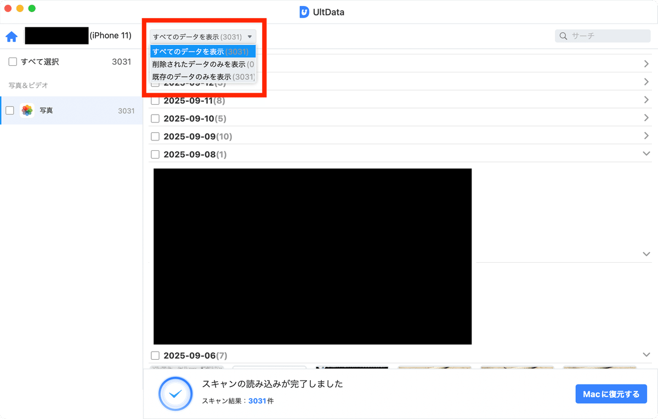Collapse the 2025-09-08 section chevron
The image size is (658, 419).
coord(646,154)
